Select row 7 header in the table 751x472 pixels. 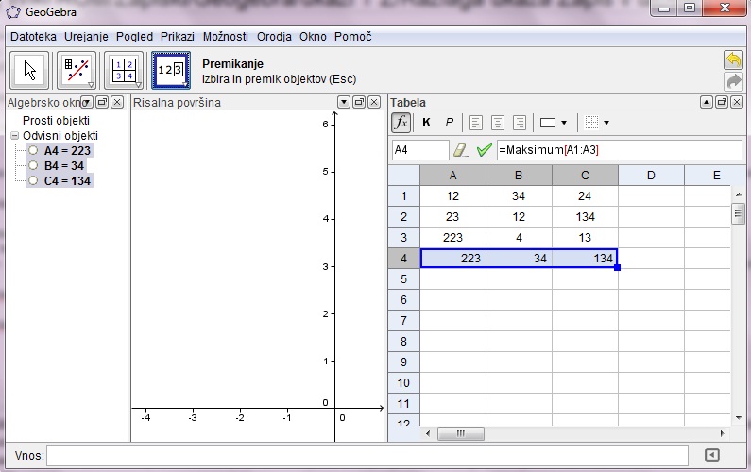tap(403, 320)
